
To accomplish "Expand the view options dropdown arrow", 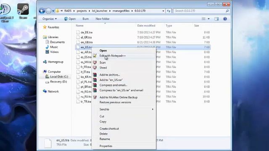I will point(208,18).
